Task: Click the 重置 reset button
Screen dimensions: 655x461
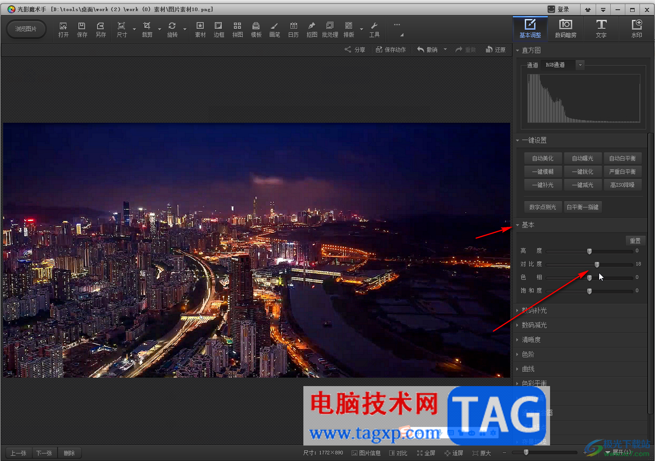Action: point(636,241)
